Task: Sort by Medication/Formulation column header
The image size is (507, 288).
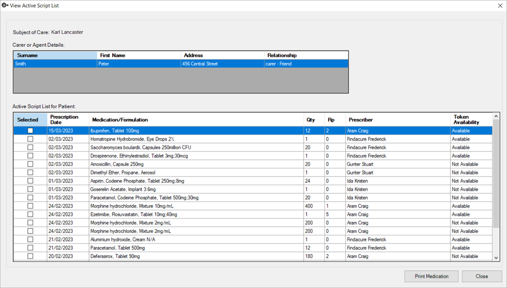Action: point(196,120)
